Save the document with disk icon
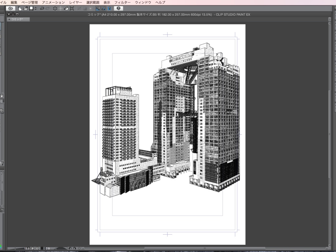 tap(31, 8)
